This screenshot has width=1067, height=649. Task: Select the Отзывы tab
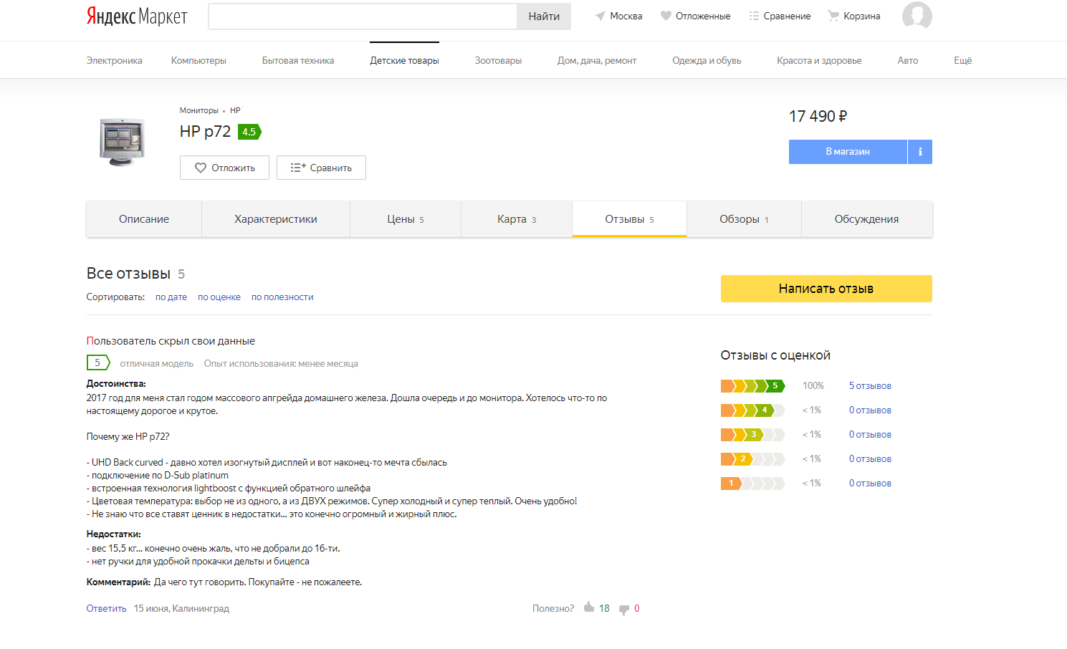629,219
